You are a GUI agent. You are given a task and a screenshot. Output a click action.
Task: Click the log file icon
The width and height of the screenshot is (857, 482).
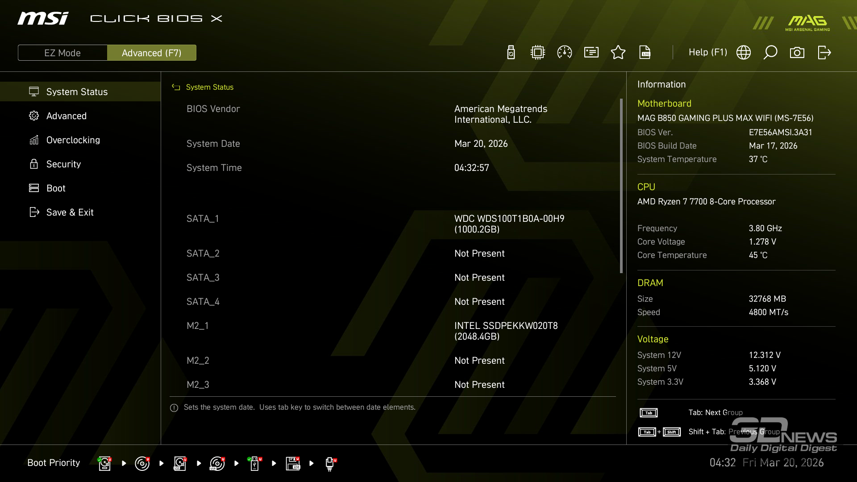pyautogui.click(x=645, y=53)
